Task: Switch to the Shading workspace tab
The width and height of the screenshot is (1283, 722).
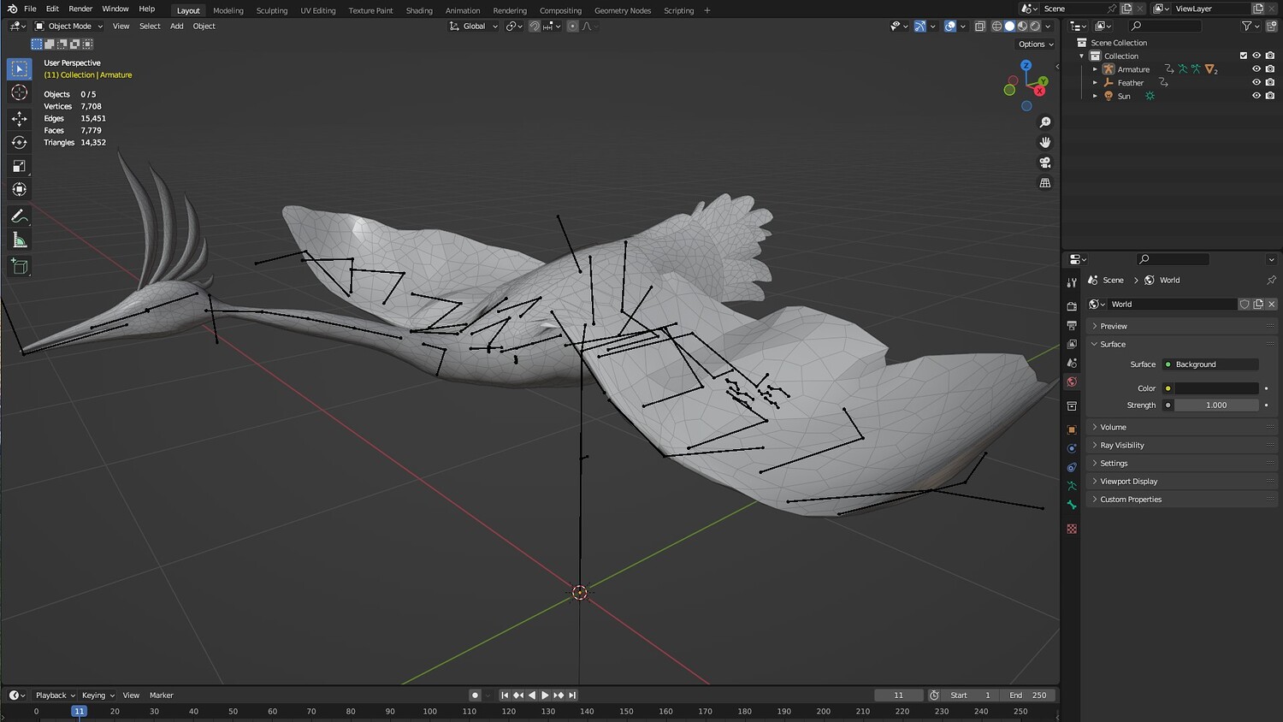Action: [419, 10]
